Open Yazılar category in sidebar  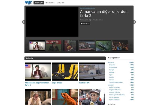[x=111, y=80]
